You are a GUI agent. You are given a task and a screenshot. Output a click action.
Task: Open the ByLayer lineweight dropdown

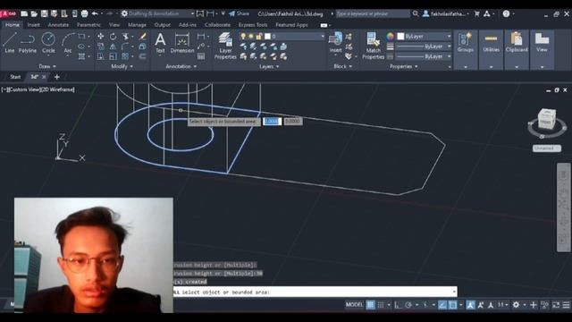point(425,47)
